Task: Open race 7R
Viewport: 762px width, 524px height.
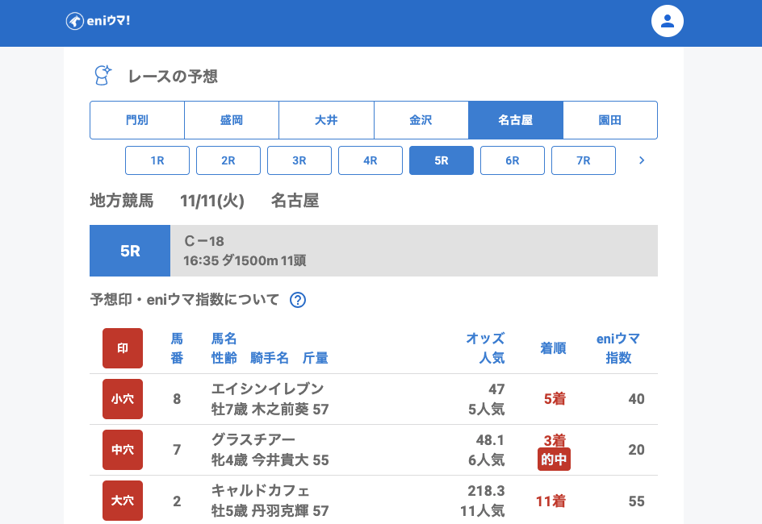Action: (x=584, y=160)
